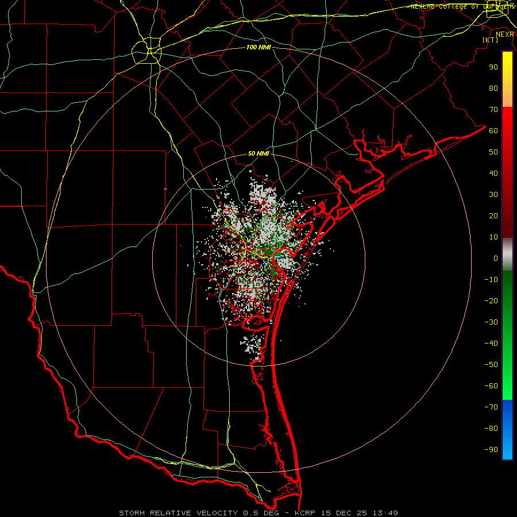Select the NEXLAB-College of DuPage credit text

(x=462, y=6)
